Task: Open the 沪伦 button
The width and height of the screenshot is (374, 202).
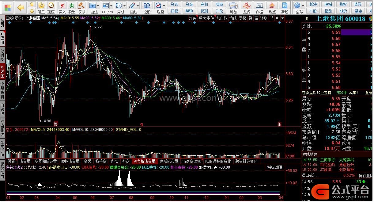Action: [219, 11]
